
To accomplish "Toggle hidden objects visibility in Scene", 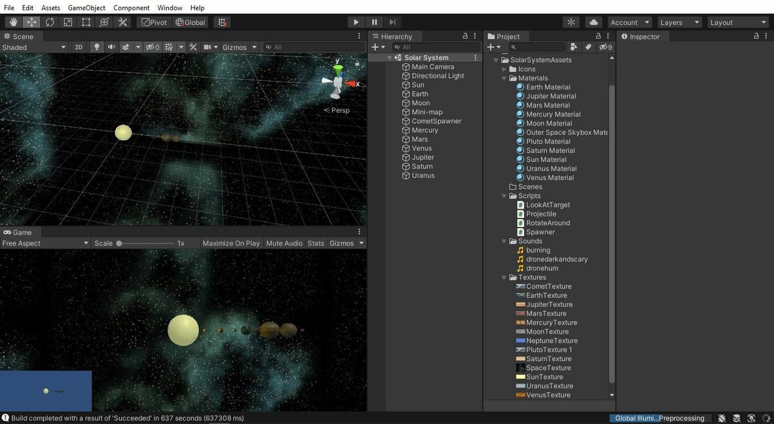I will tap(153, 47).
